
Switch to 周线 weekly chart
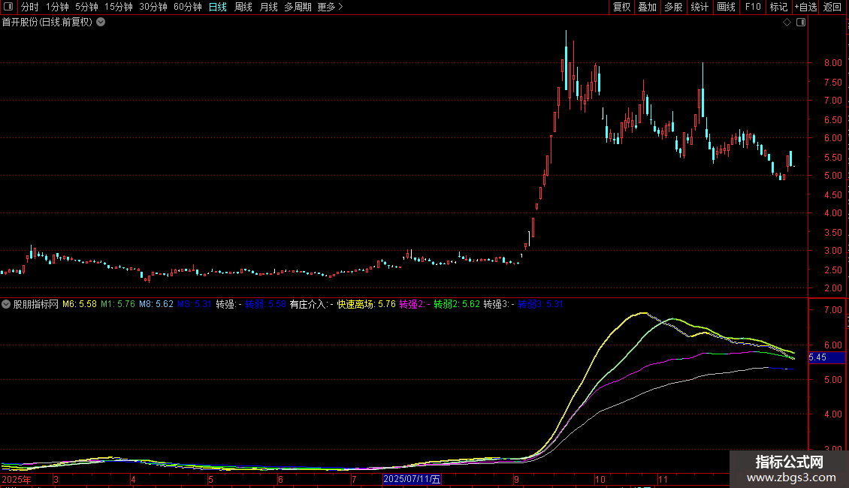coord(243,7)
